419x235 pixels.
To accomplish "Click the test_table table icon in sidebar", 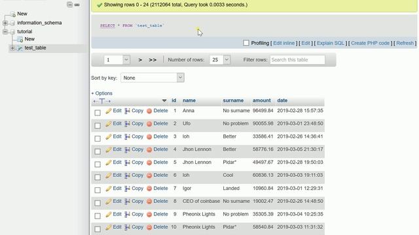I will point(20,48).
